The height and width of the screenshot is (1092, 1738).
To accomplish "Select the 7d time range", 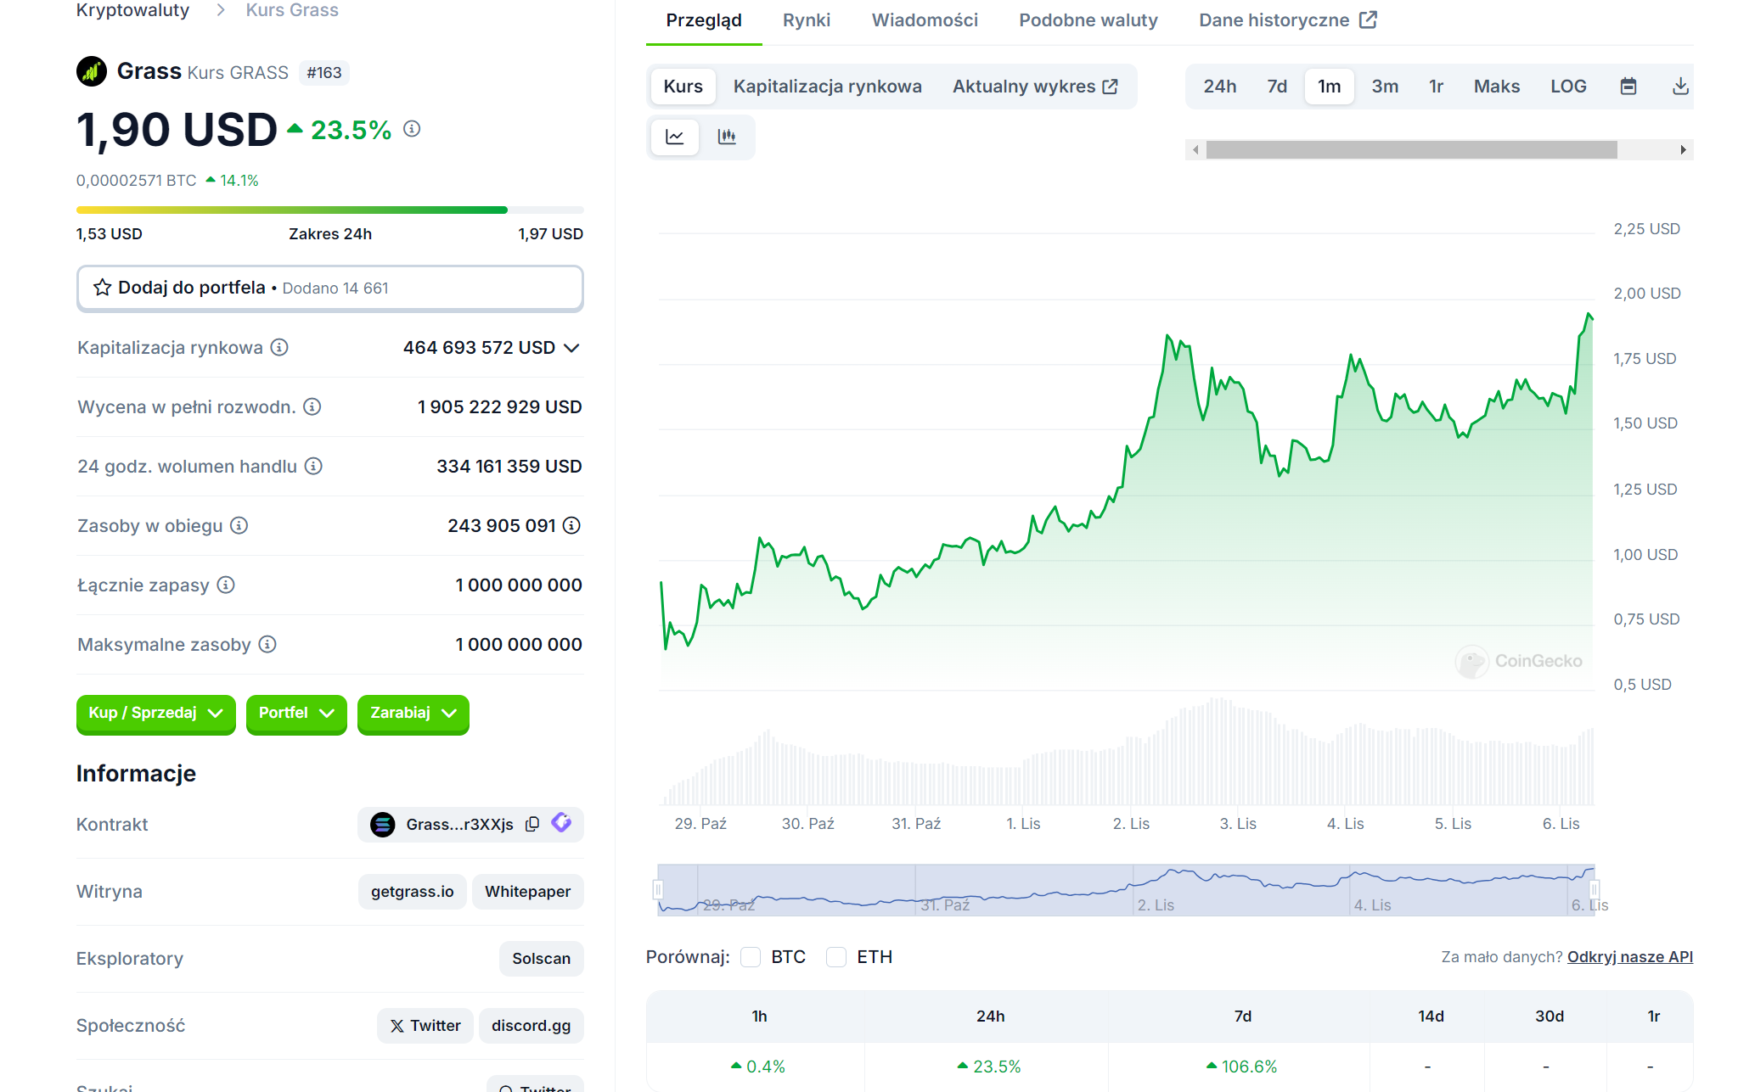I will pos(1276,87).
